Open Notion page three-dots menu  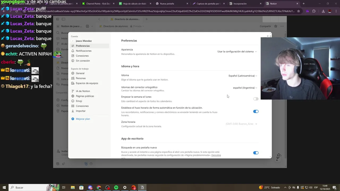click(x=282, y=26)
